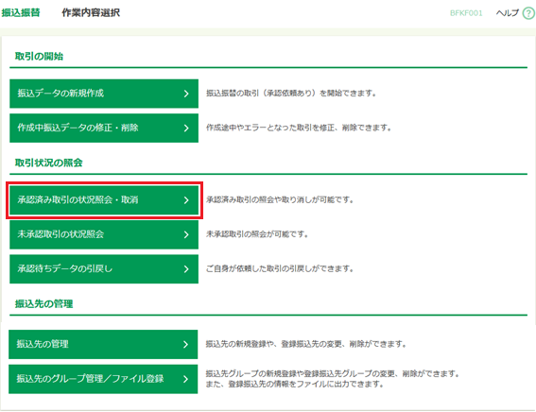Select 承認待ちデータの引戻し button
The width and height of the screenshot is (536, 412).
(x=104, y=269)
